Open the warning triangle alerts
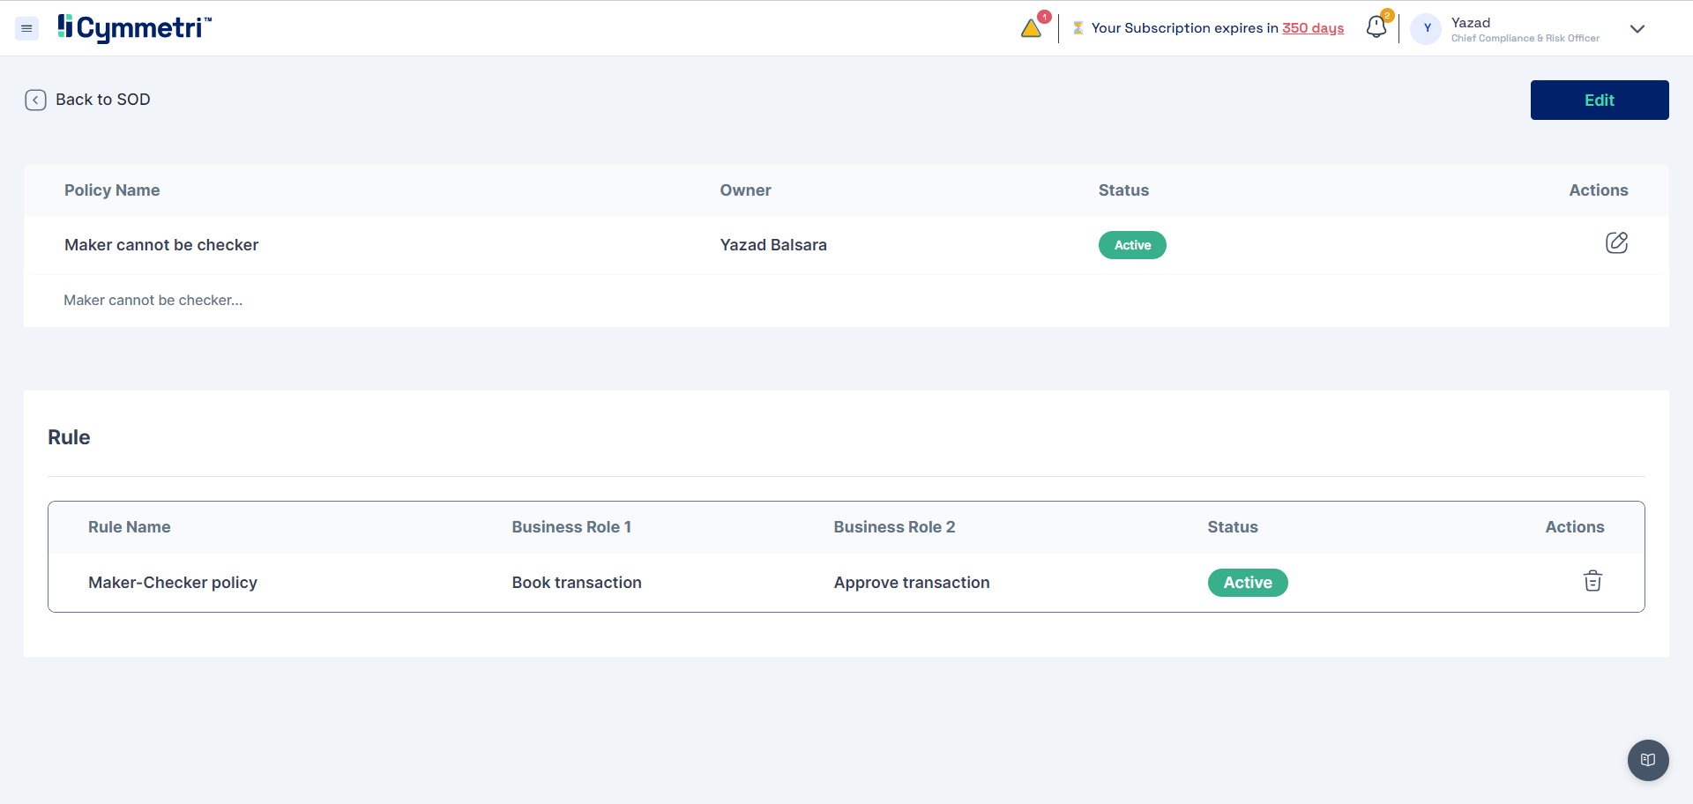The height and width of the screenshot is (804, 1693). point(1031,28)
